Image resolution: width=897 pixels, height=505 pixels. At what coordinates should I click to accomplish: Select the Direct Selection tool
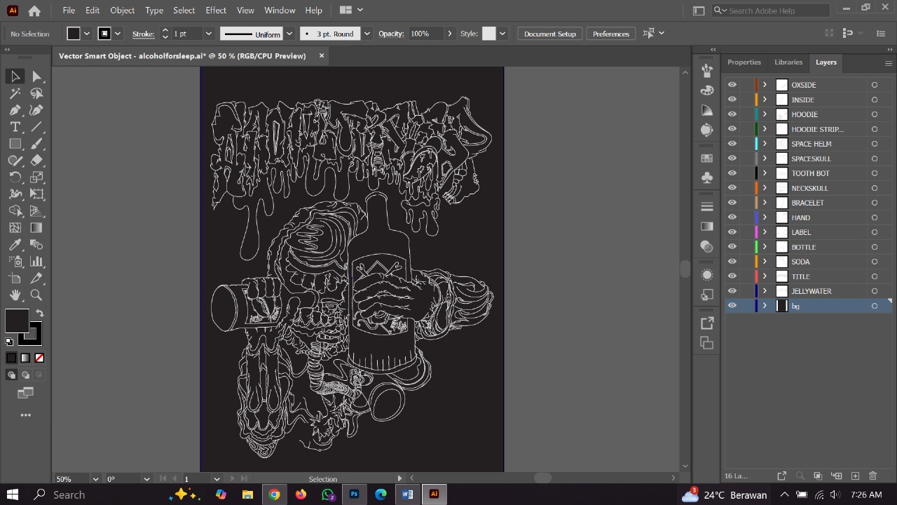point(36,76)
